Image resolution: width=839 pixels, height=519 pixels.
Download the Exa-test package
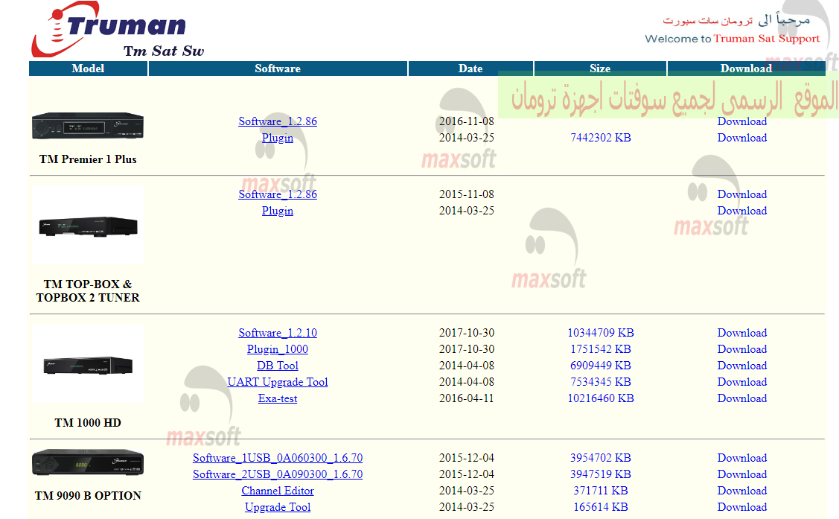coord(742,398)
